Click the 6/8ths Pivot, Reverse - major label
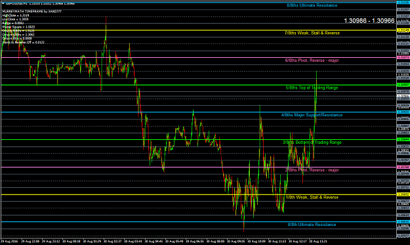 [x=312, y=60]
